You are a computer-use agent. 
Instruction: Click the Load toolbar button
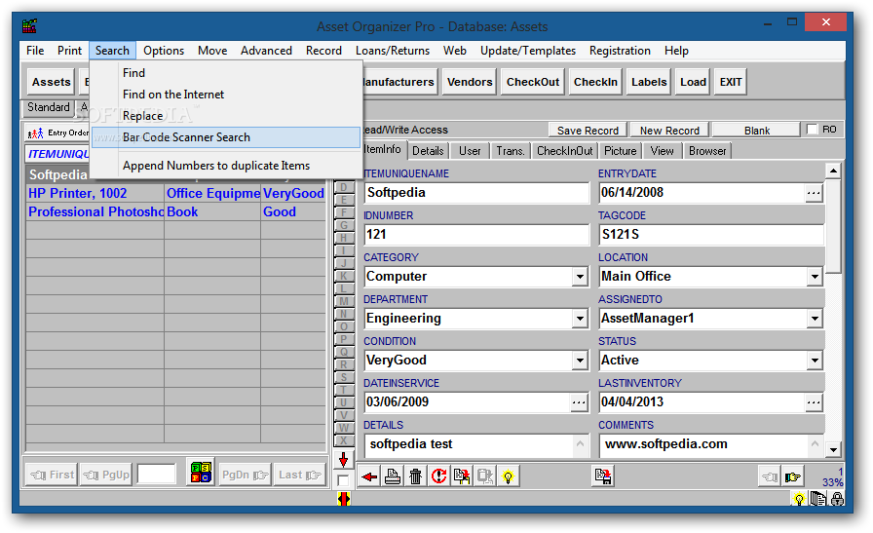[693, 83]
